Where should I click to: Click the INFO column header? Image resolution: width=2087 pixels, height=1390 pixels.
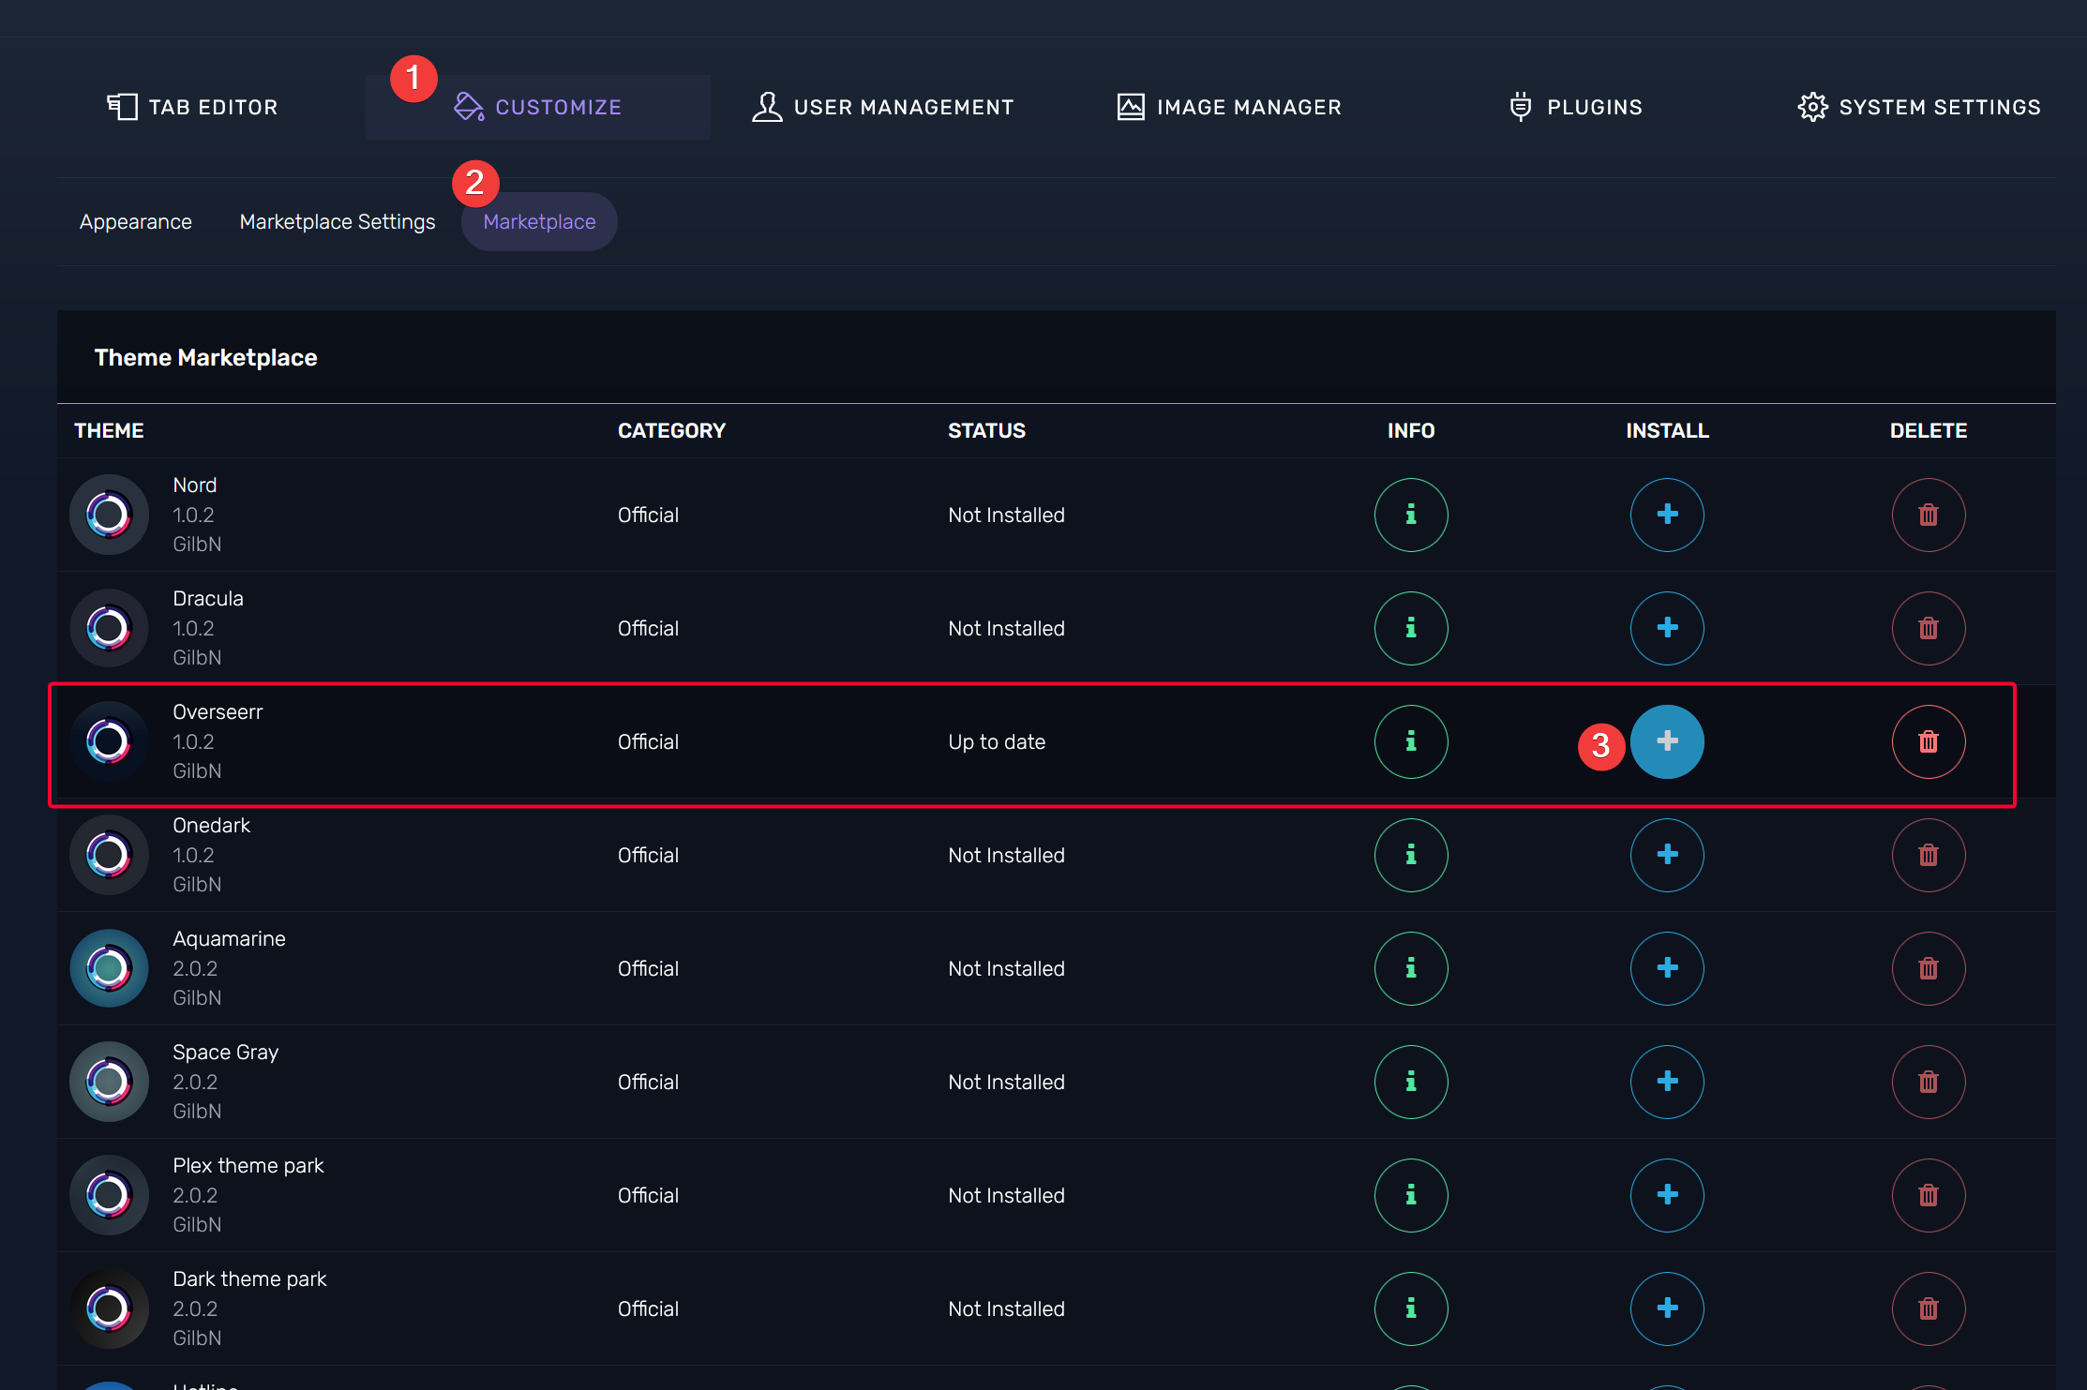[1411, 430]
